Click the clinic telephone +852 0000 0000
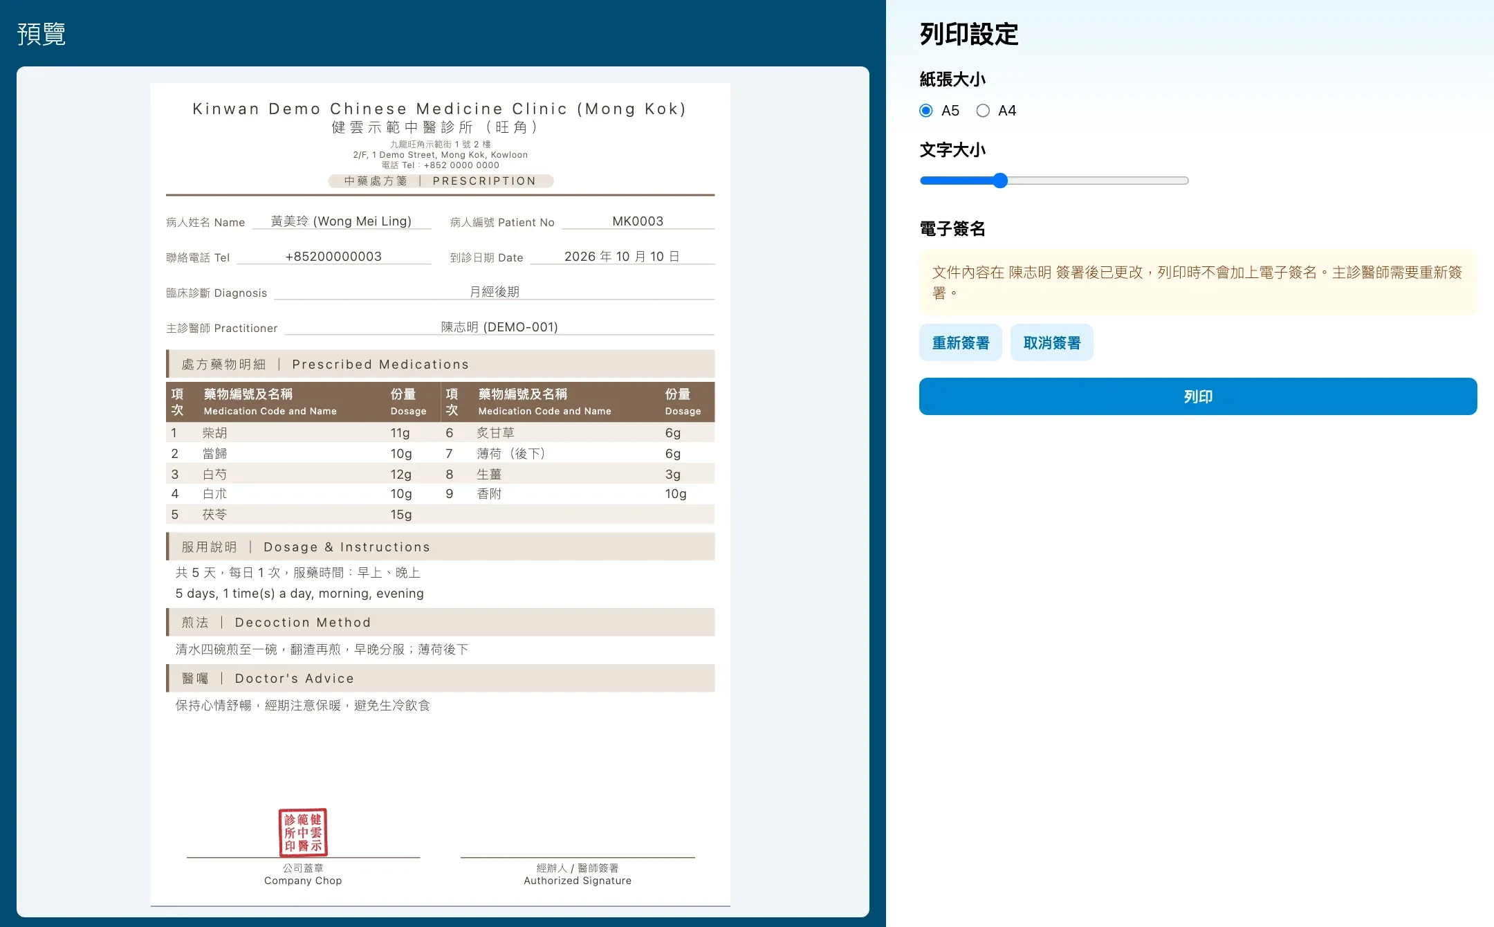Image resolution: width=1494 pixels, height=927 pixels. (461, 165)
